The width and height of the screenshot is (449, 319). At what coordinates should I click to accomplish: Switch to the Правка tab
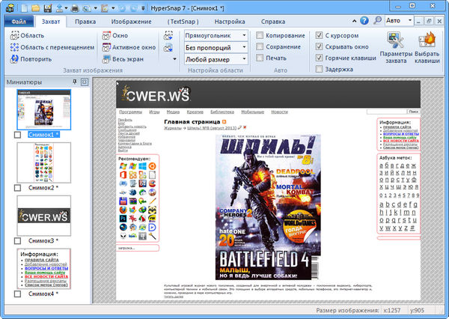click(x=85, y=21)
